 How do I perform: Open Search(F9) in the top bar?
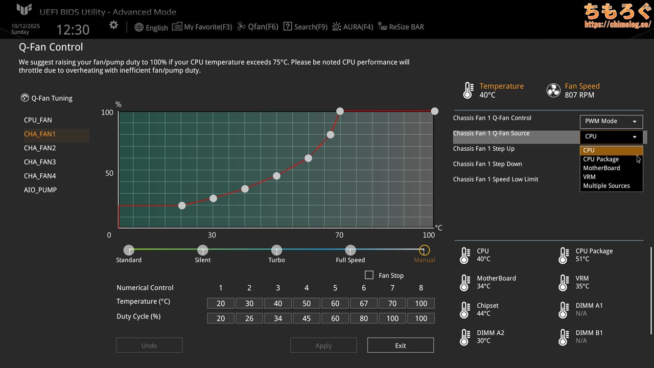(x=288, y=27)
